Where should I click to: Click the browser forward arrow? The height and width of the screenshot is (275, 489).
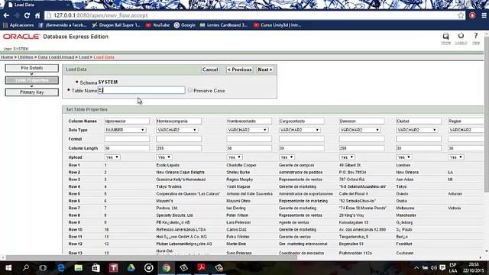point(17,15)
